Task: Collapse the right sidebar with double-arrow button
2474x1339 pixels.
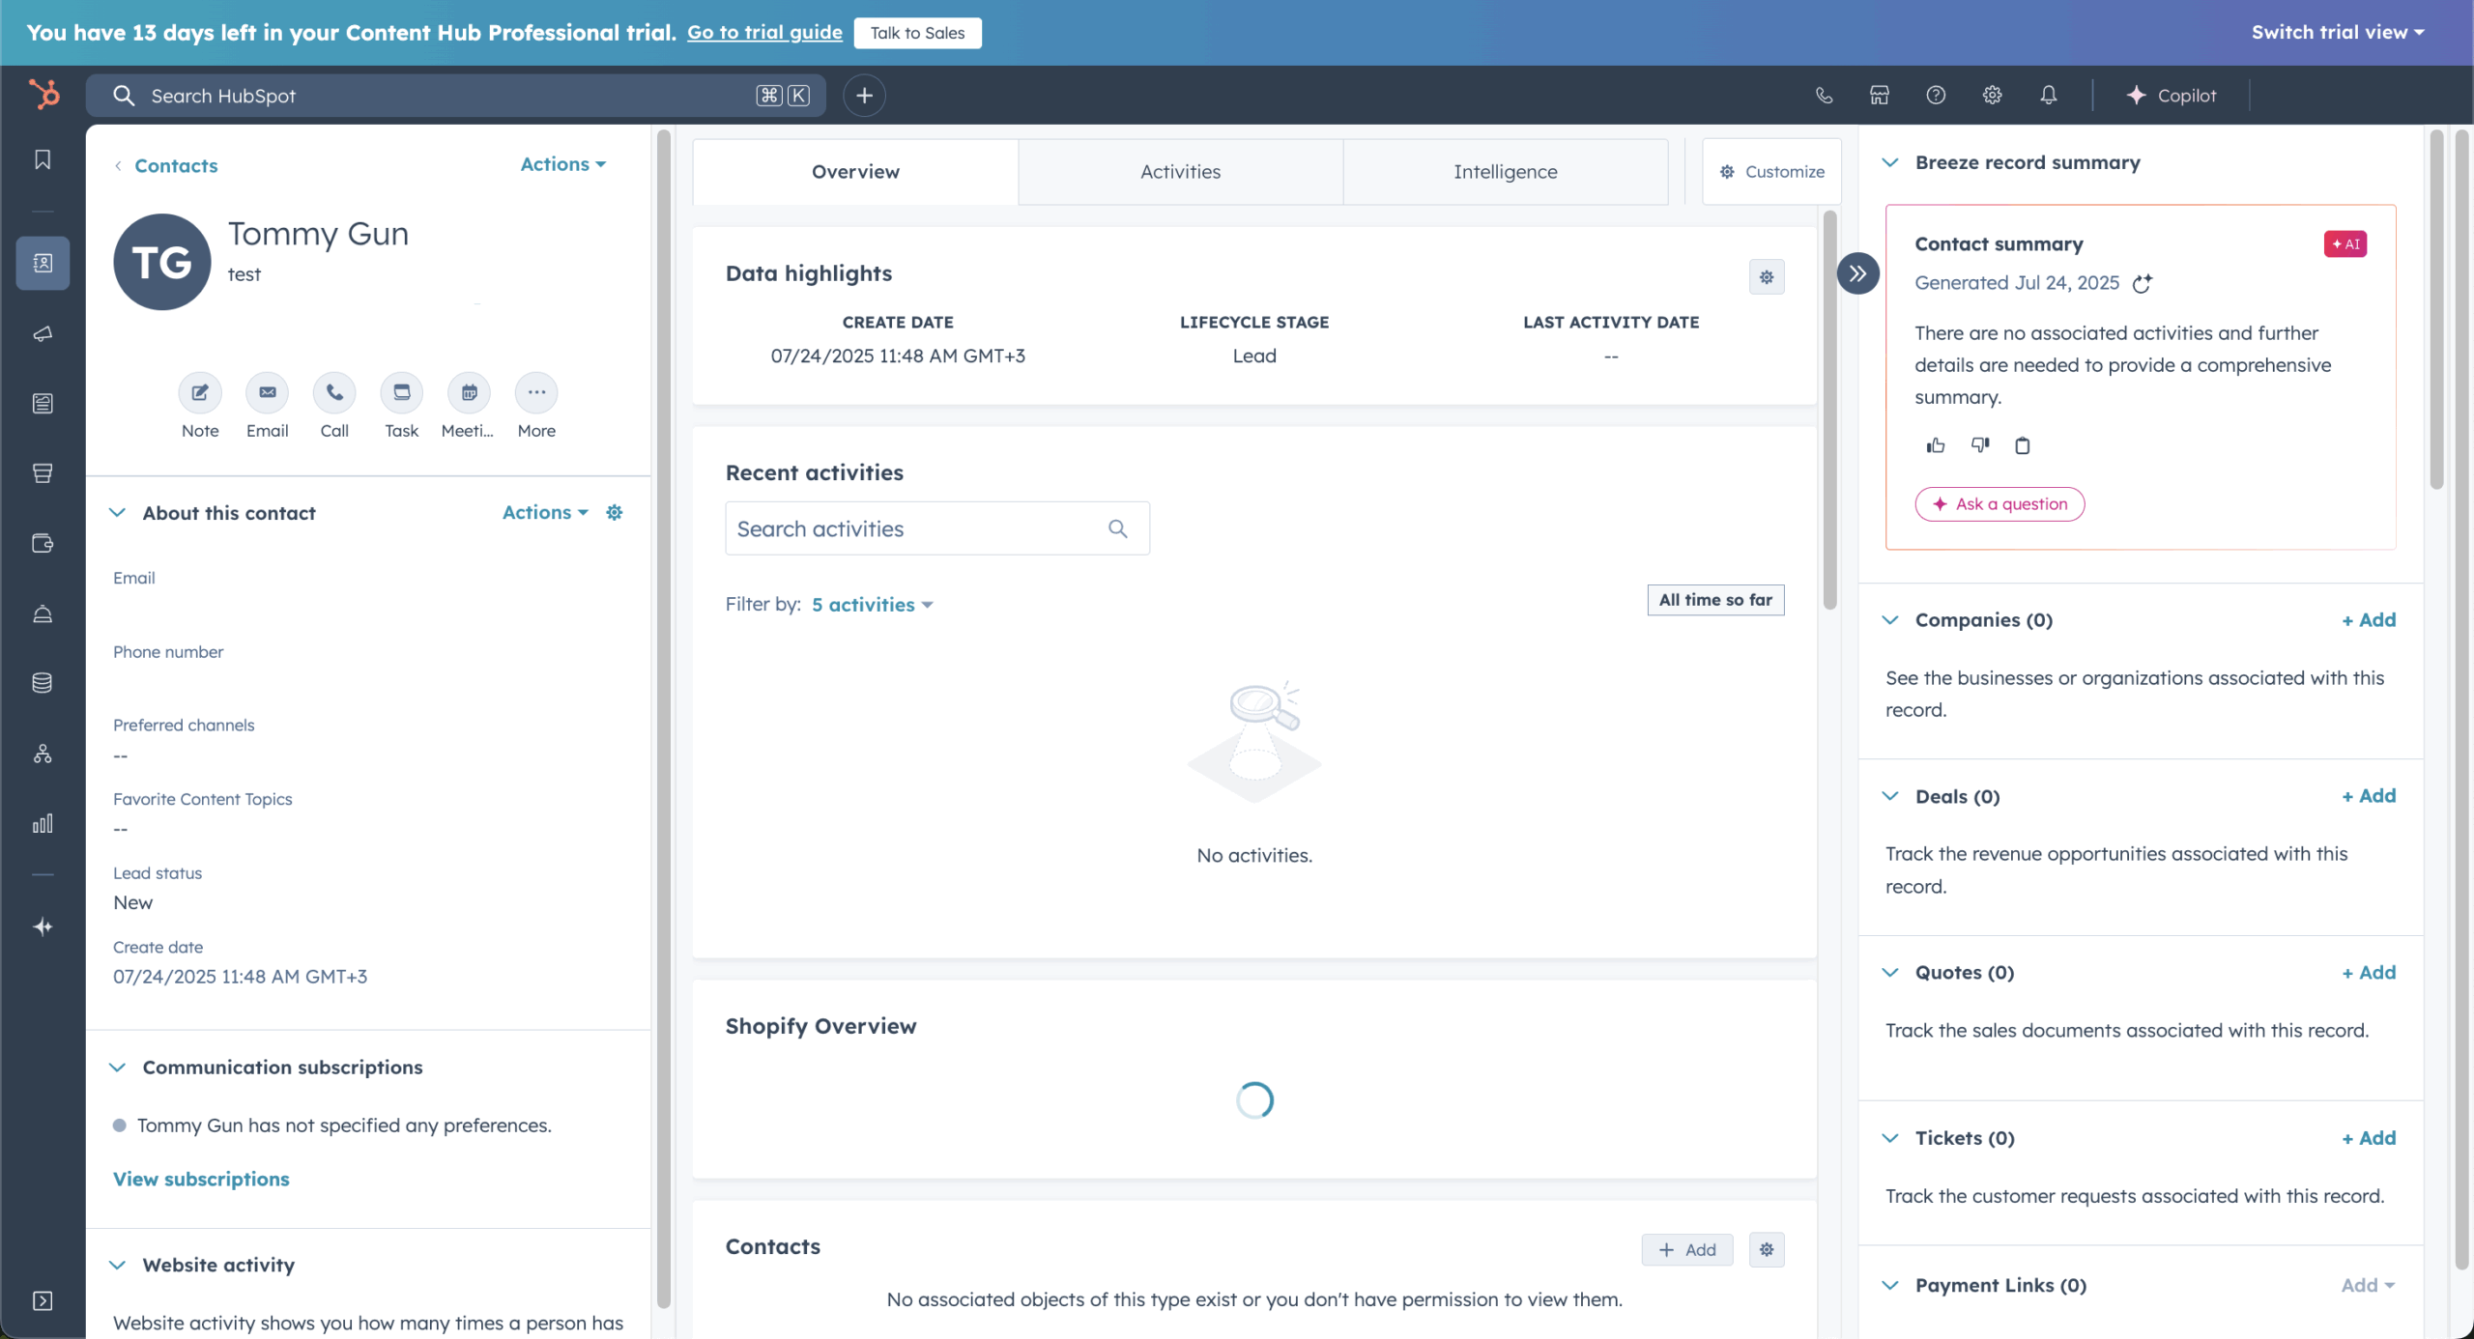Action: tap(1857, 273)
